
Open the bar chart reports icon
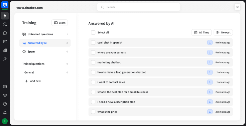[5, 50]
